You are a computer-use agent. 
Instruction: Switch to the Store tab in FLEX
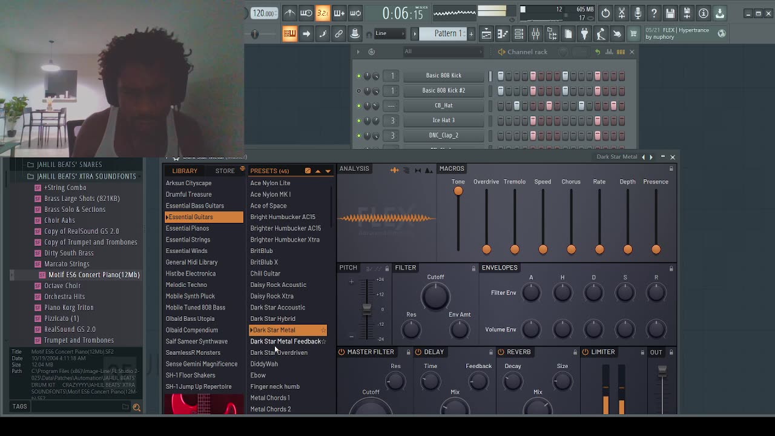(x=225, y=171)
